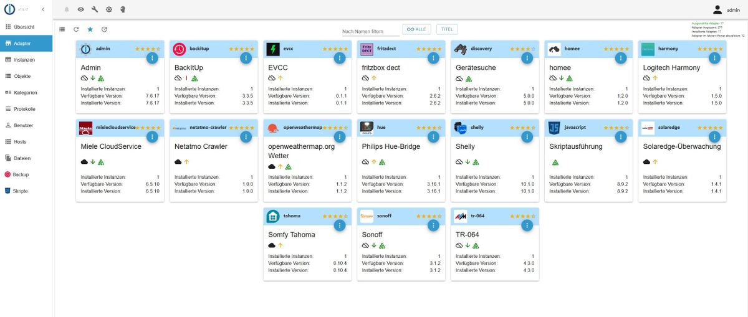748x317 pixels.
Task: Open Protokolle in the sidebar
Action: pyautogui.click(x=26, y=109)
